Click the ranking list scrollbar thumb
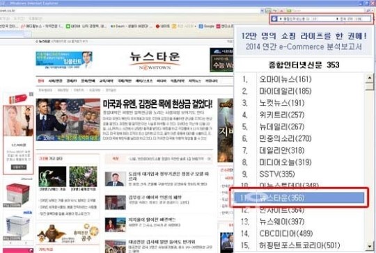Viewport: 376px width, 253px height. click(370, 87)
